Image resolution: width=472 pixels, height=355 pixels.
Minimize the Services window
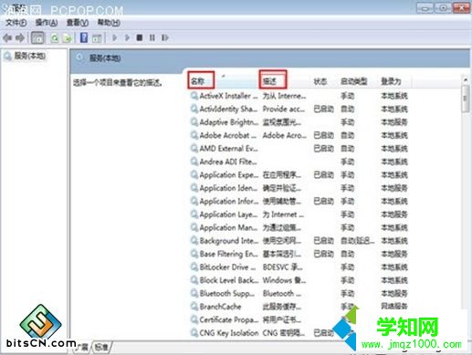(x=425, y=8)
